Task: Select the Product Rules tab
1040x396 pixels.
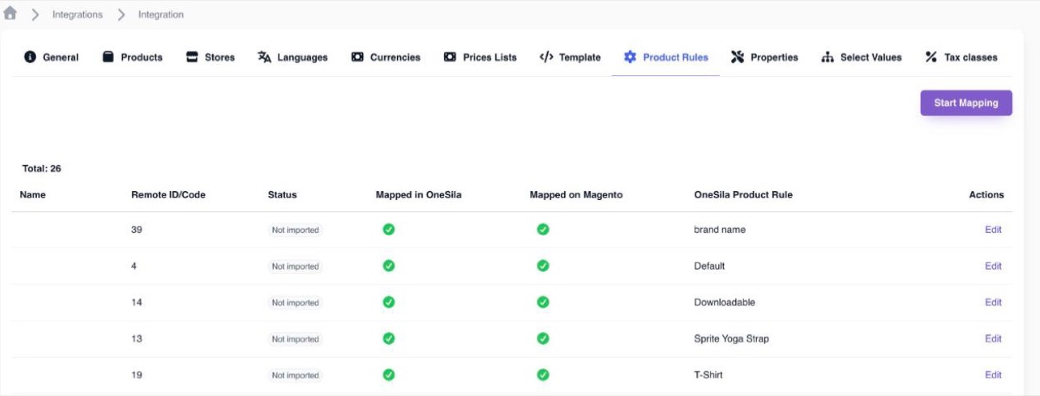Action: pos(666,57)
